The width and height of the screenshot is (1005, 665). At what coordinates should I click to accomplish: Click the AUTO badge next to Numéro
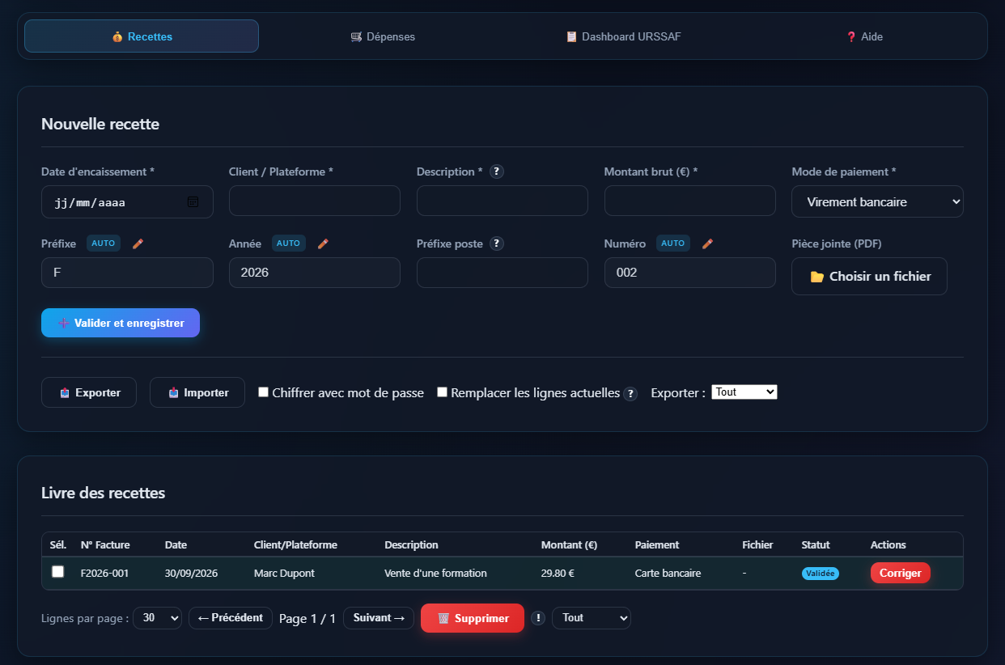coord(673,244)
